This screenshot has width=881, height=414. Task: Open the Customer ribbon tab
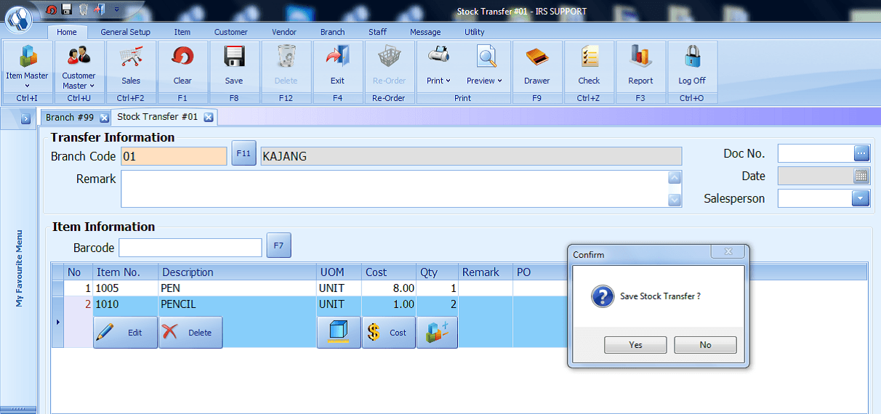click(x=231, y=32)
